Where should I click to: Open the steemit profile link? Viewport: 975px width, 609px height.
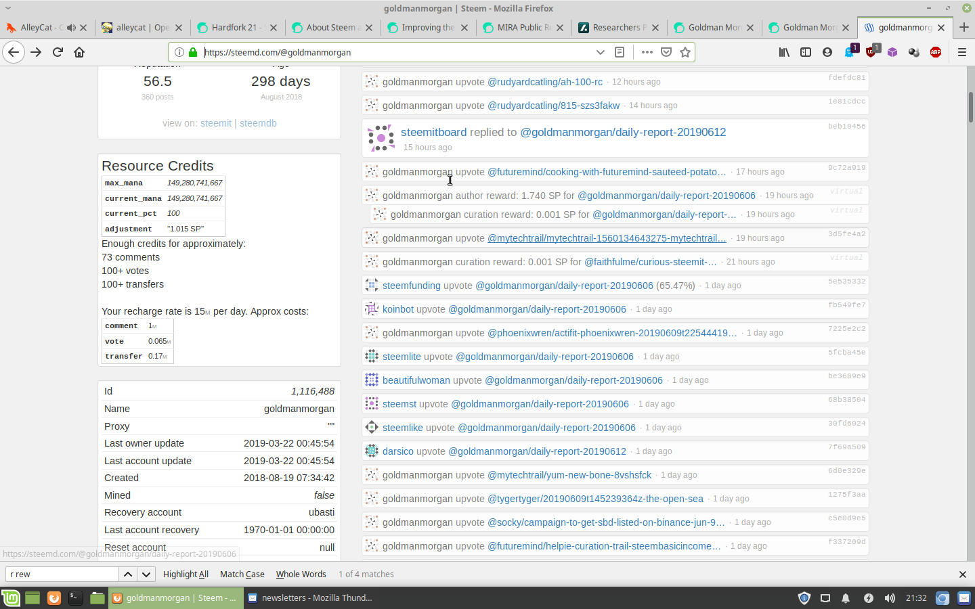pyautogui.click(x=216, y=123)
